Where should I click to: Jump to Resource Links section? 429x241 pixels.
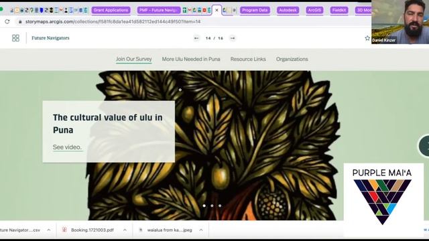248,59
